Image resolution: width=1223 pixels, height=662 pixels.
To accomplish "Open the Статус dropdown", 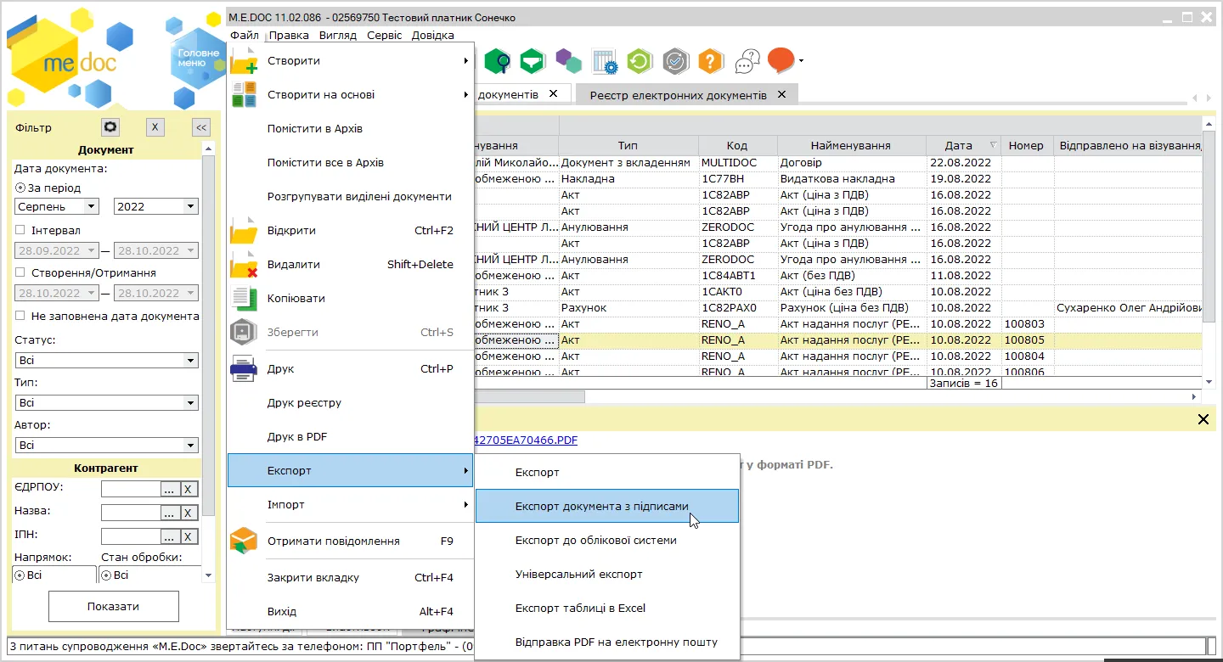I will pos(190,361).
